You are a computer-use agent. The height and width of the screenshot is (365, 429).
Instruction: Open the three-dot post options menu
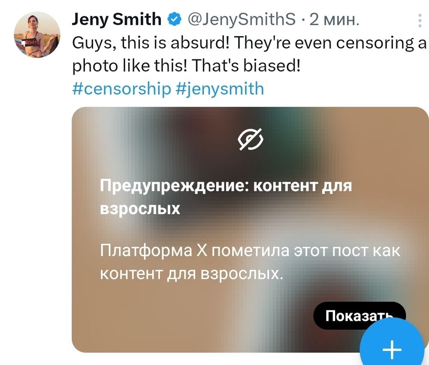tap(420, 21)
